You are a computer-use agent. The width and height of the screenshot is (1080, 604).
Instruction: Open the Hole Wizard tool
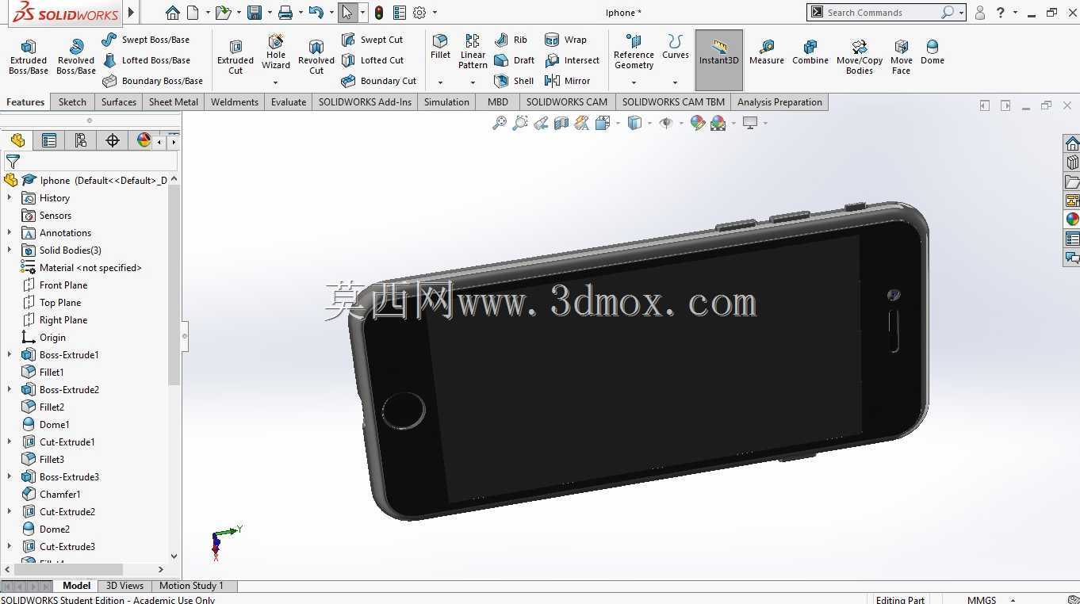tap(276, 52)
